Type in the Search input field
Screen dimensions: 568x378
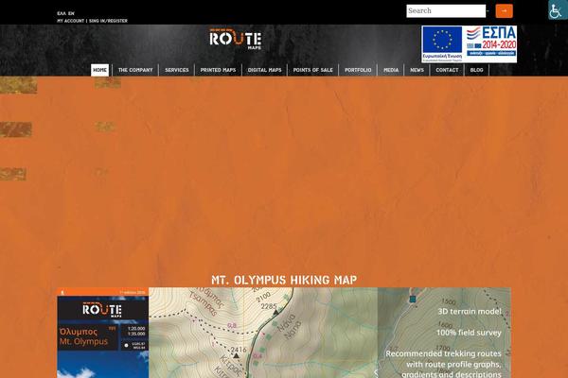pyautogui.click(x=445, y=11)
